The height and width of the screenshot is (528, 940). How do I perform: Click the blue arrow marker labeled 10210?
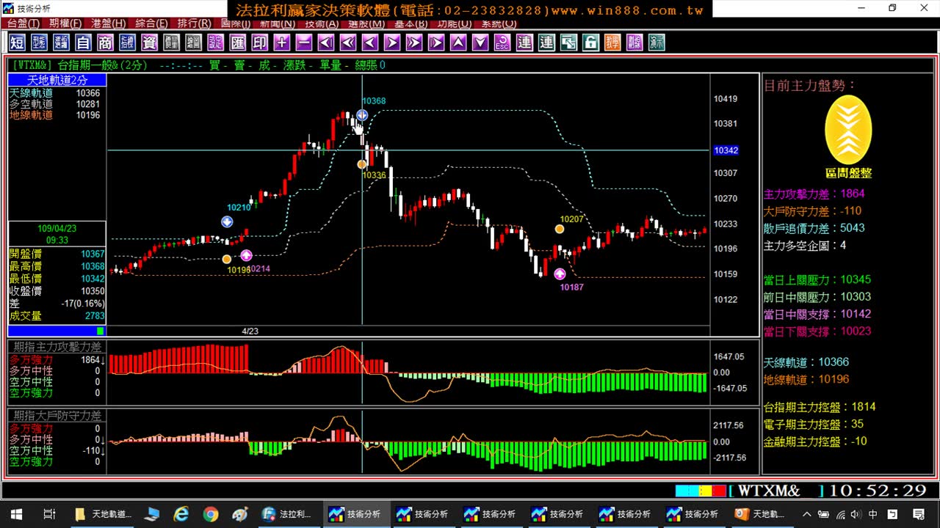click(227, 221)
